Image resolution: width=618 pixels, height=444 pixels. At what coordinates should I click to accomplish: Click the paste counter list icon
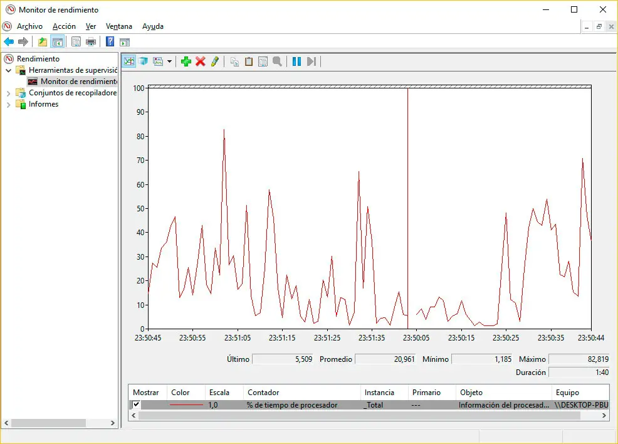(x=249, y=61)
